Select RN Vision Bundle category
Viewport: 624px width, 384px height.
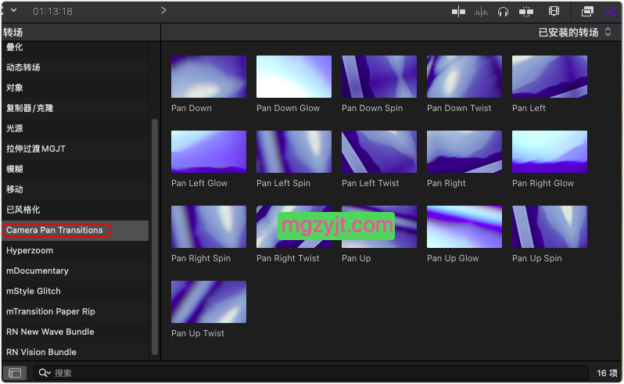[75, 352]
